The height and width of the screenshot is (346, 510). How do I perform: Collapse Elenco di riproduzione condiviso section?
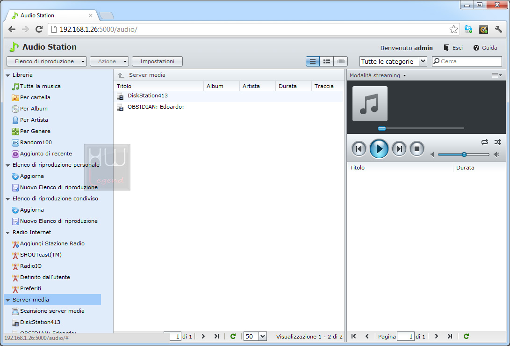click(x=8, y=199)
